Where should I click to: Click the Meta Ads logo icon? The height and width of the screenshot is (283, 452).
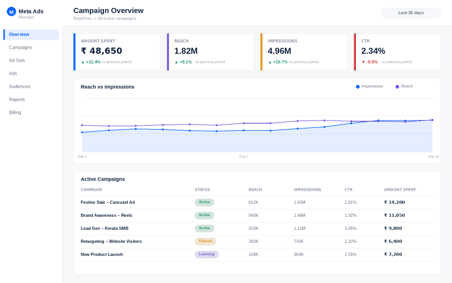(11, 12)
